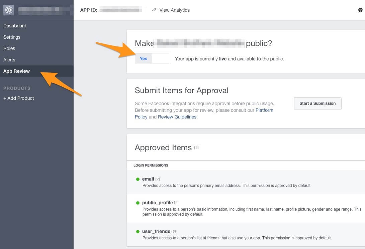Screen dimensions: 365x249
Task: Select Alerts in the sidebar
Action: tap(9, 60)
